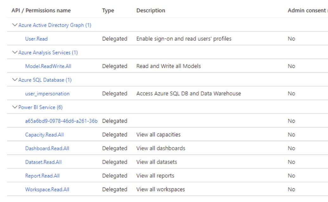
Task: Select the Capacity.Read.All permission
Action: point(44,134)
